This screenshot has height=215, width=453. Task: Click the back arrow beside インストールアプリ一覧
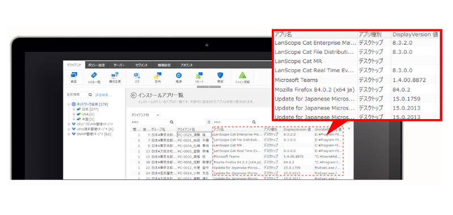[133, 95]
